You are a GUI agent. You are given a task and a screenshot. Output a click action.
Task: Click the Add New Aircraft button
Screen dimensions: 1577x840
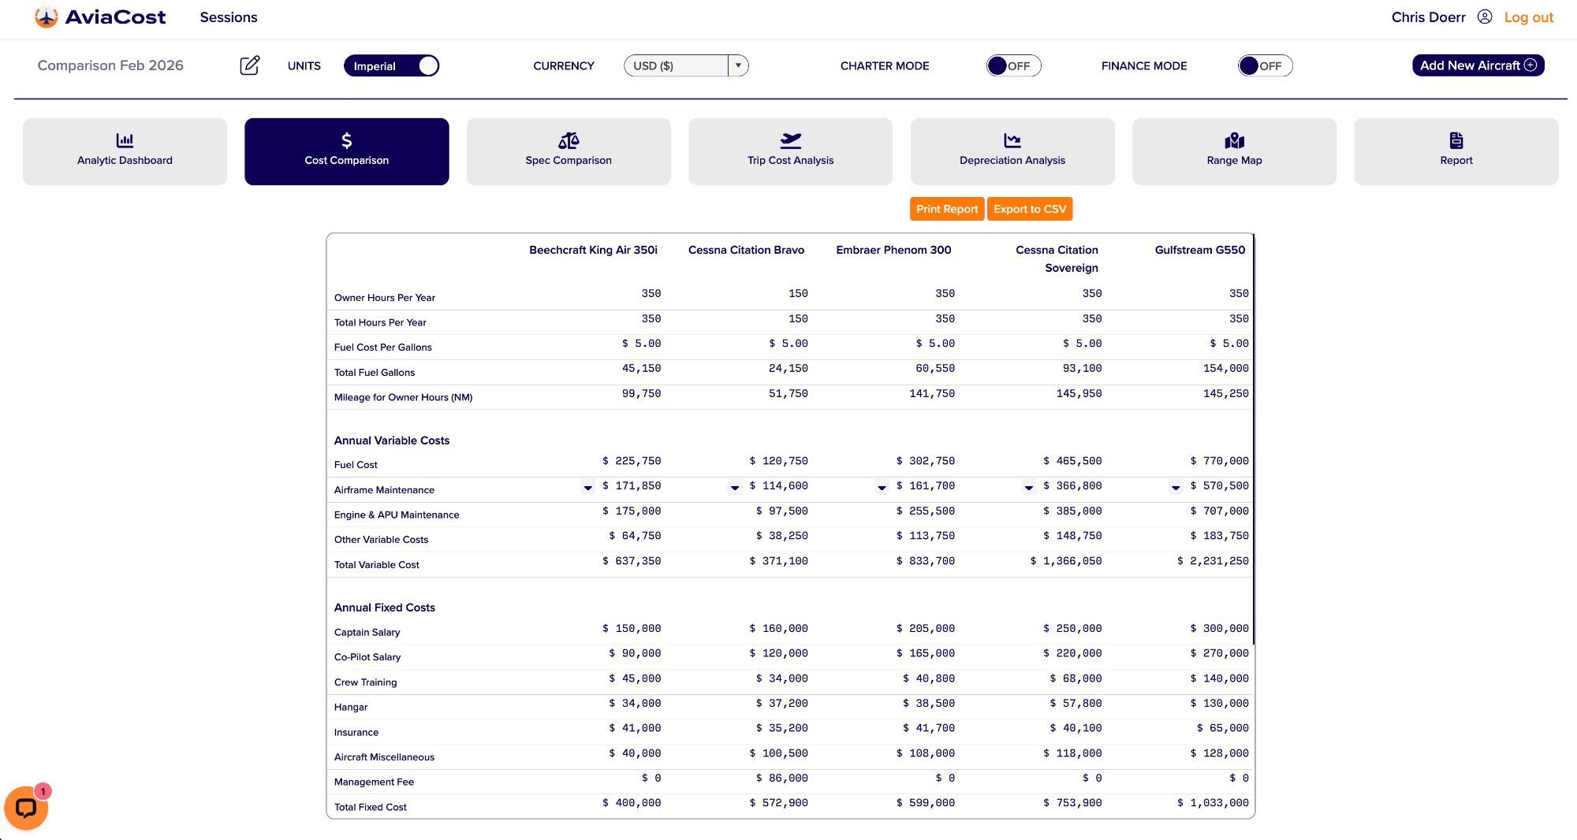(1477, 65)
